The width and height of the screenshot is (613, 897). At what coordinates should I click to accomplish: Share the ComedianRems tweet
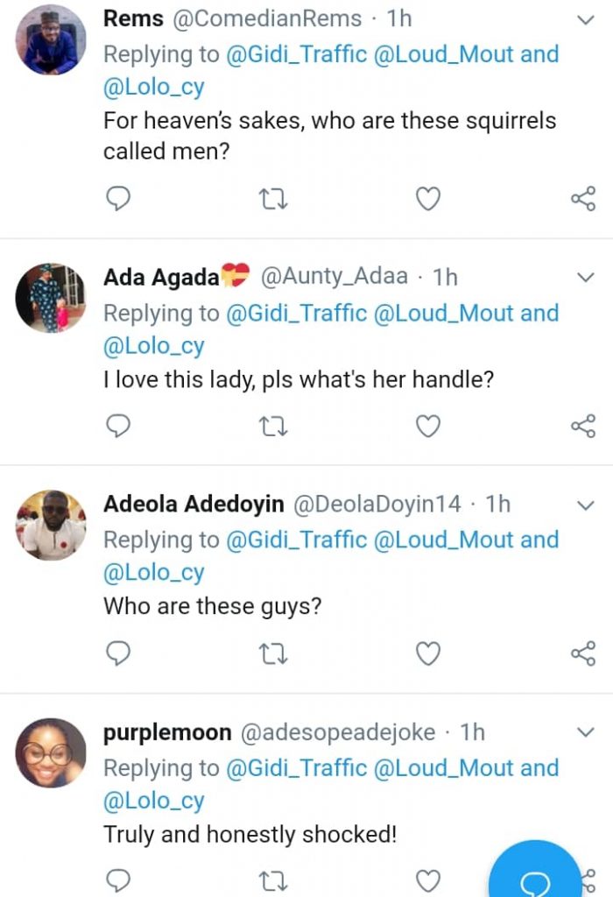[x=582, y=200]
